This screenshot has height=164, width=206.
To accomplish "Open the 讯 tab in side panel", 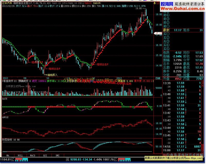I will pos(190,155).
